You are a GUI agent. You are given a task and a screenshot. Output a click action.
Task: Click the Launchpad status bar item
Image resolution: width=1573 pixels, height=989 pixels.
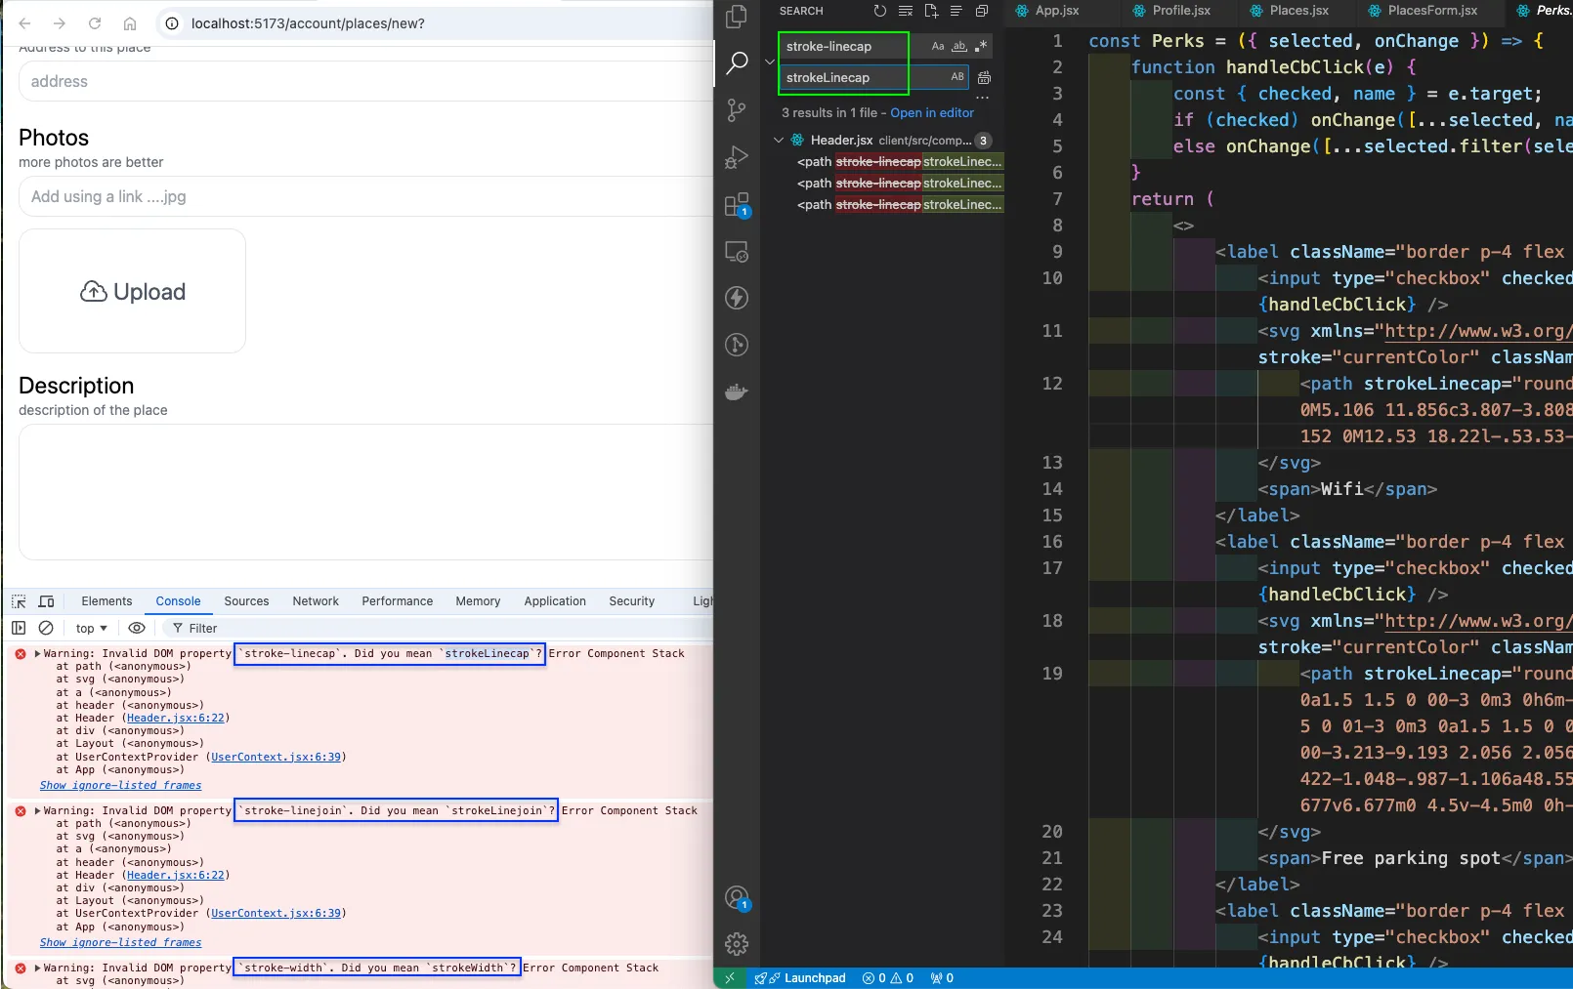point(801,978)
